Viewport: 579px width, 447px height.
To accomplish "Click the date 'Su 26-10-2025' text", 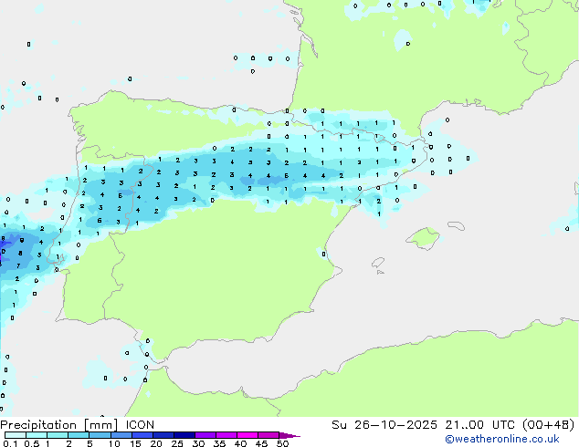I will point(384,425).
